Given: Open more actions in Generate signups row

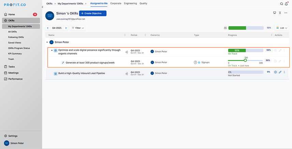Looking at the screenshot, I should click(x=284, y=61).
